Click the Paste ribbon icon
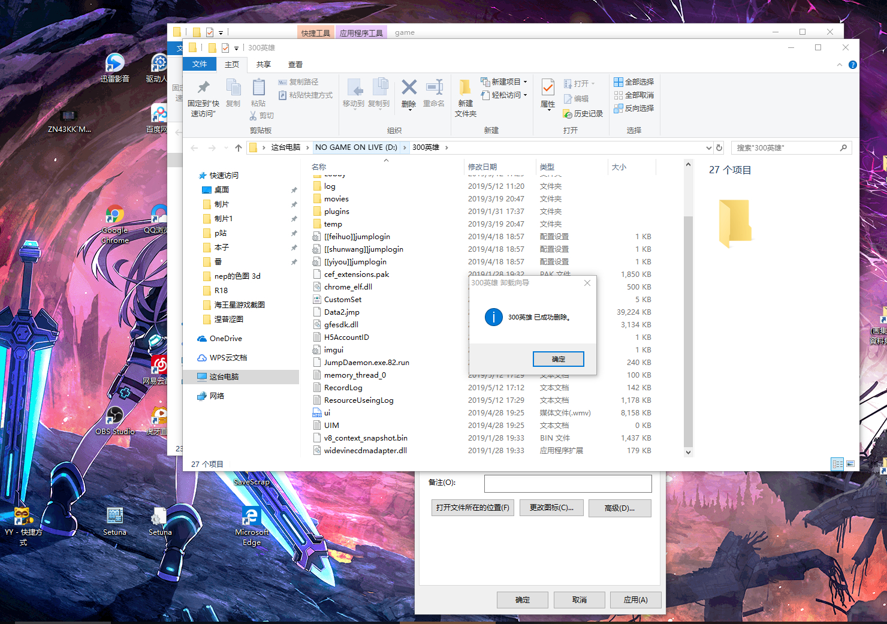This screenshot has height=624, width=887. 258,88
